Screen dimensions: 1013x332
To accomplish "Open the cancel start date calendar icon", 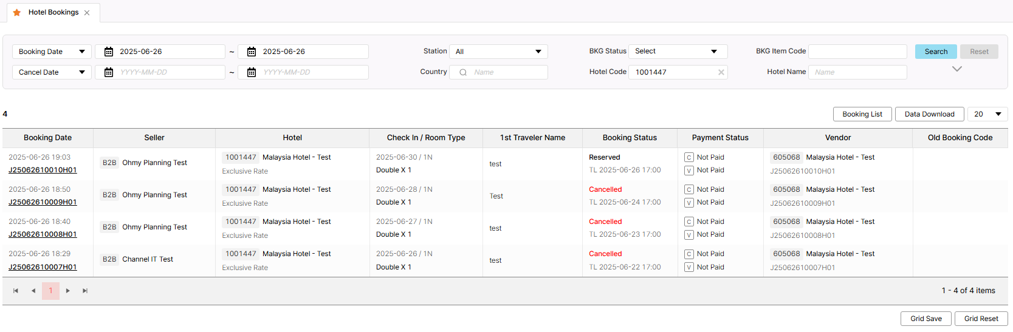I will (109, 72).
